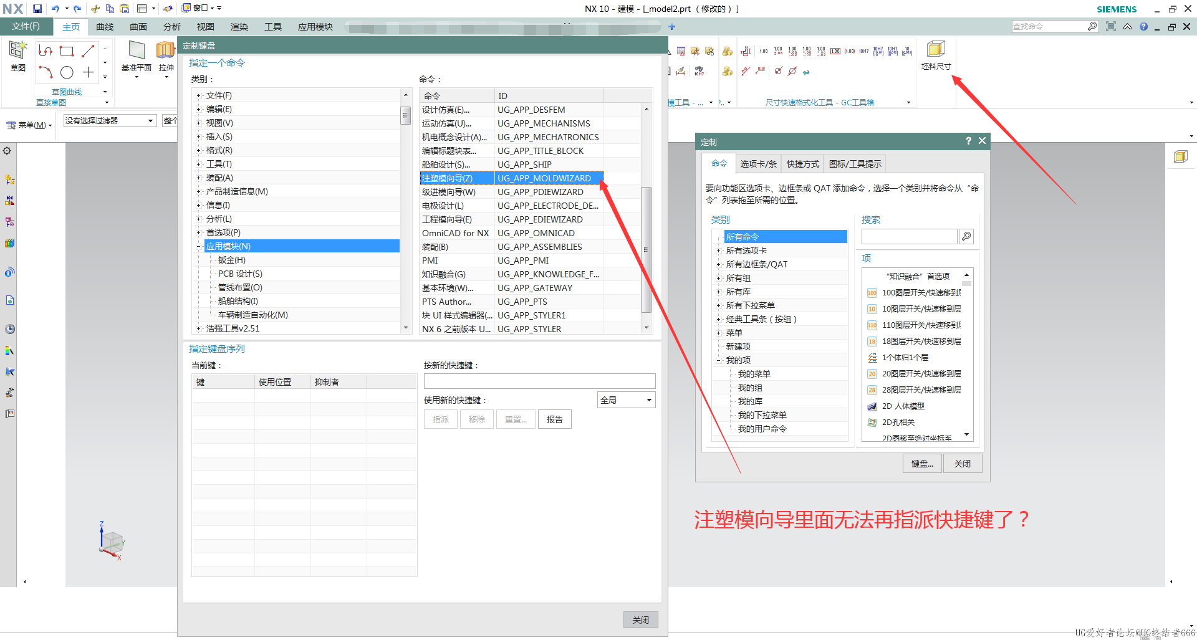Open the 菜单(M) dropdown
The height and width of the screenshot is (640, 1197).
[29, 125]
